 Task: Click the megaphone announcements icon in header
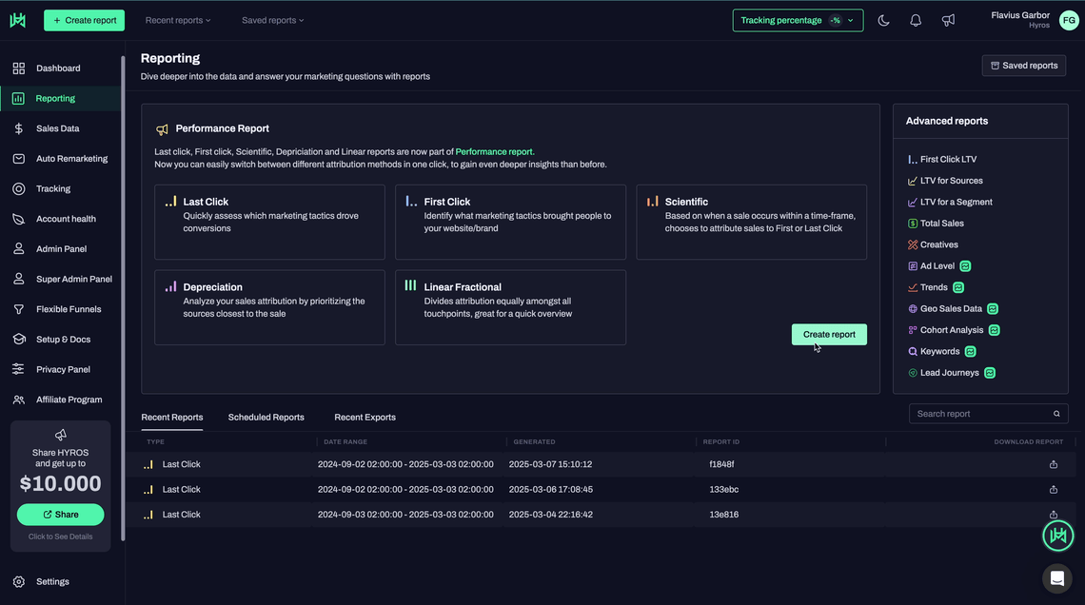click(948, 20)
